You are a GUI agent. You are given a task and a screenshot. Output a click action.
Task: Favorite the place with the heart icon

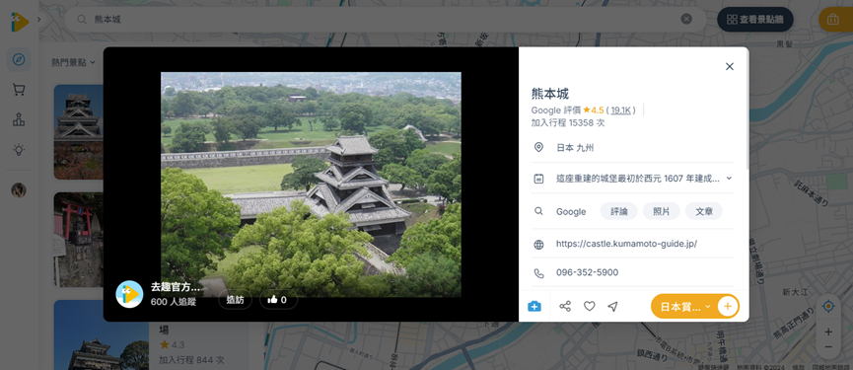click(589, 306)
